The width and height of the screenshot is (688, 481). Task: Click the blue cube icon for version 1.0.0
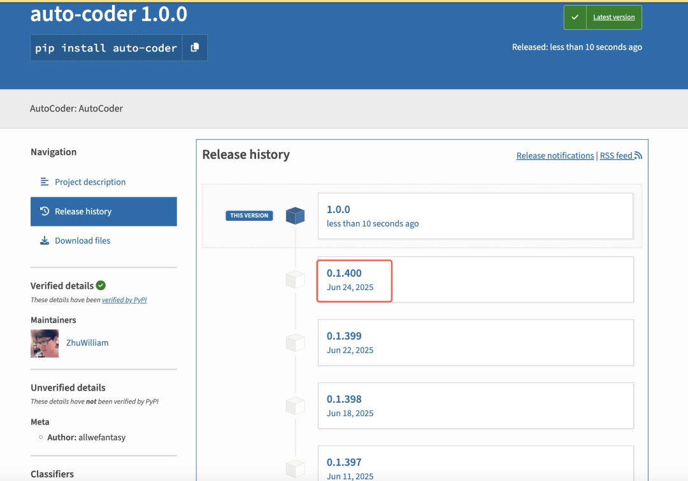point(296,216)
